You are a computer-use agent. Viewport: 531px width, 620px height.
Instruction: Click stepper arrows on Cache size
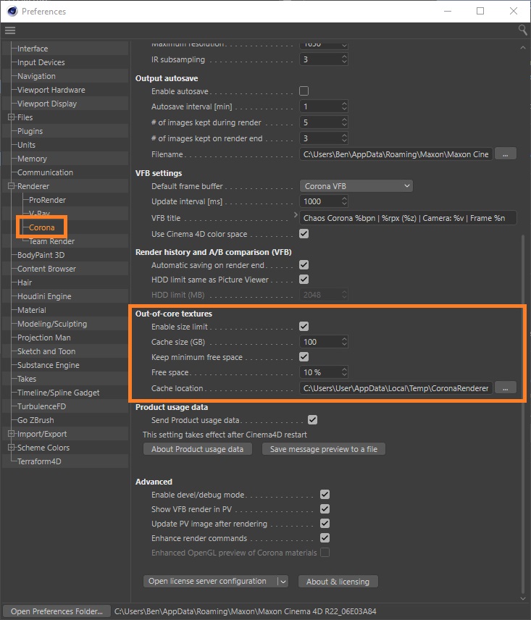coord(344,342)
